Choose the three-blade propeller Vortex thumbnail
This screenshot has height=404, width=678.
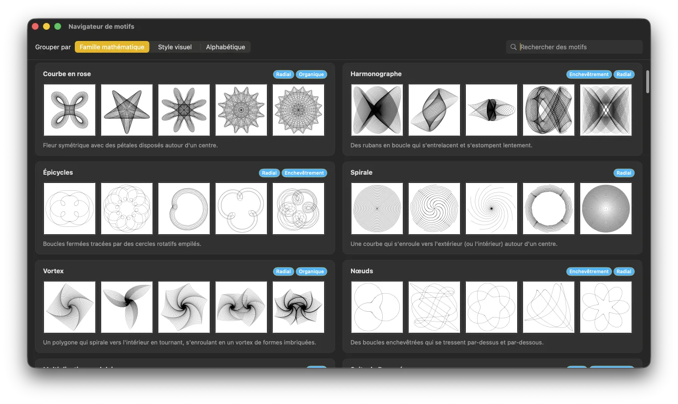click(127, 307)
